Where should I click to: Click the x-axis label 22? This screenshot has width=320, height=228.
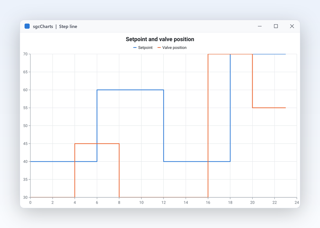tap(274, 202)
